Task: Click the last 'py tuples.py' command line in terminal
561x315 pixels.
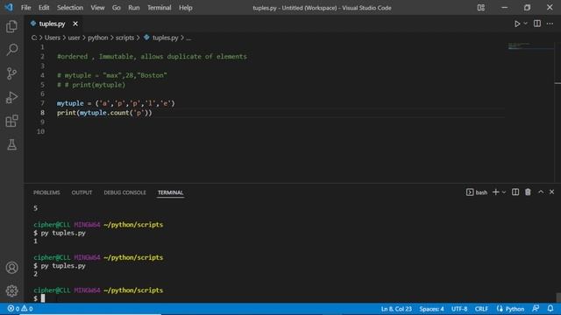Action: [60, 266]
